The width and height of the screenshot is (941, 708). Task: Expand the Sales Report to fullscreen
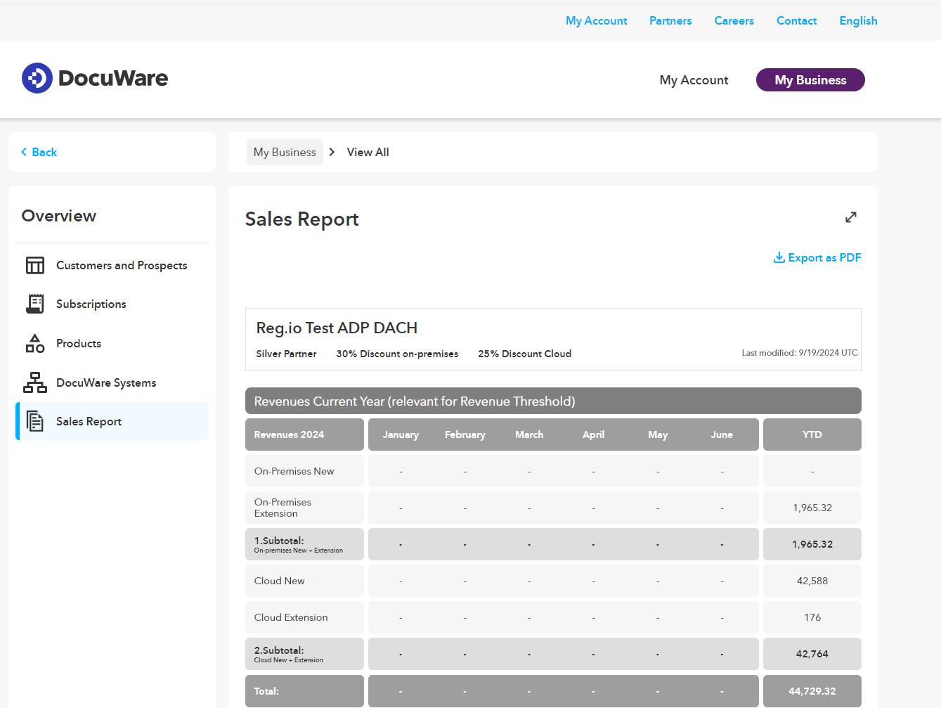[850, 218]
